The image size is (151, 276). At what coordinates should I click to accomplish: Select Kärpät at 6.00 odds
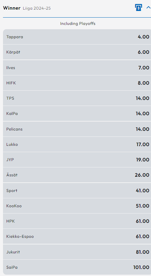pos(77,52)
